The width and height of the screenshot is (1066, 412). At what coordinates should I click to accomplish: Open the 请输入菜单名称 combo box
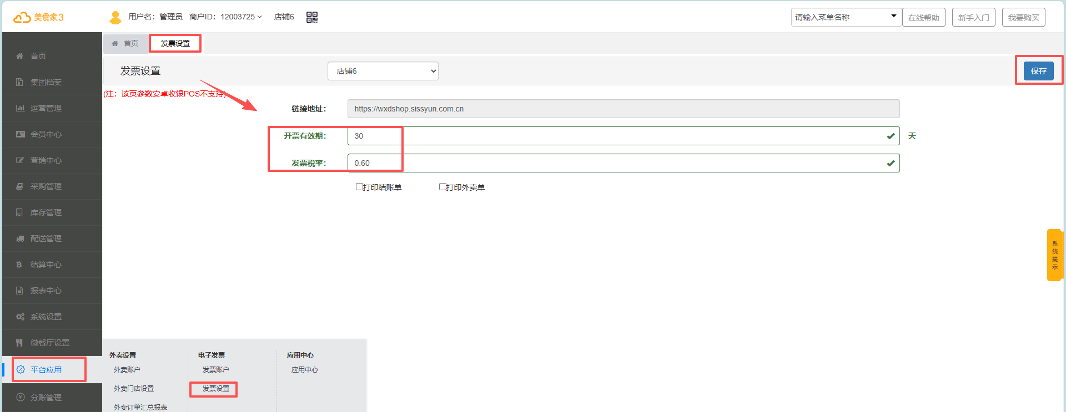[846, 17]
